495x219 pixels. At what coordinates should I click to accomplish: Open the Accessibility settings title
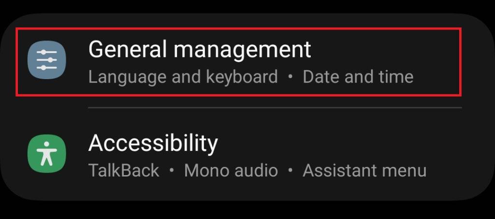coord(153,143)
